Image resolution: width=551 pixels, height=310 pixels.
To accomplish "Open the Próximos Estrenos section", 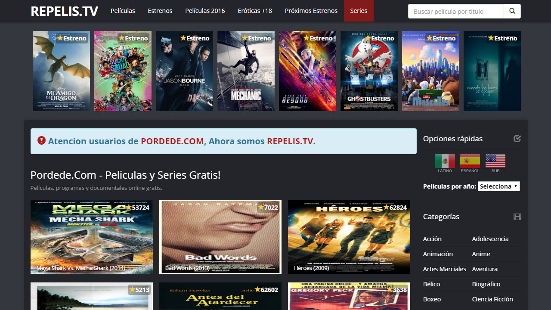I will tap(311, 11).
